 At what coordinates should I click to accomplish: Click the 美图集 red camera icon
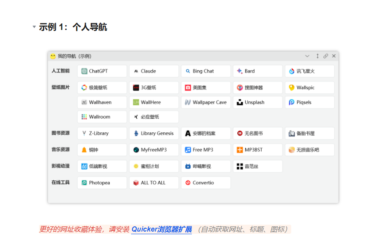[x=188, y=88]
